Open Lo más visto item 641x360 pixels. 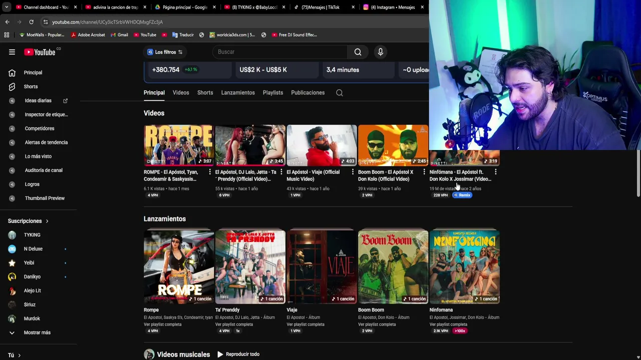point(39,156)
